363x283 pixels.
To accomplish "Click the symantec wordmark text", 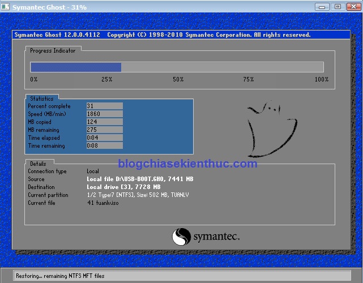I will click(x=216, y=237).
